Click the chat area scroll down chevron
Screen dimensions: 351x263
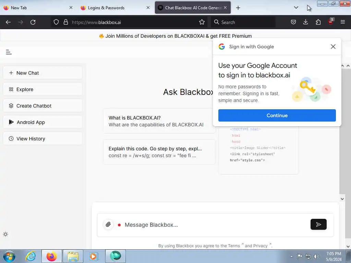342,199
